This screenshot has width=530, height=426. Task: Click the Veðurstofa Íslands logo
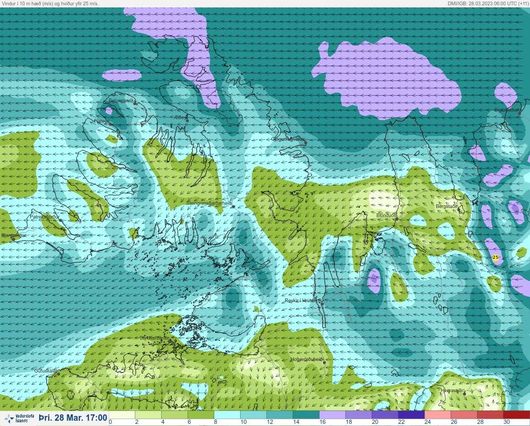pyautogui.click(x=19, y=419)
